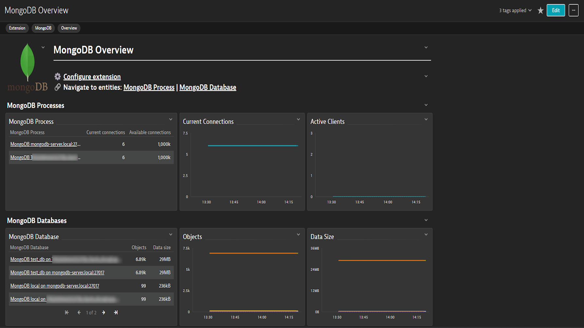The width and height of the screenshot is (584, 328).
Task: Open MongoDB Process table tile menu chevron
Action: (x=171, y=119)
